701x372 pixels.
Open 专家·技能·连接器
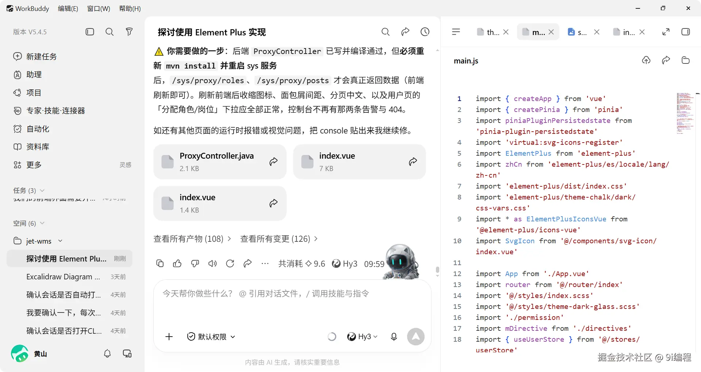pos(49,111)
